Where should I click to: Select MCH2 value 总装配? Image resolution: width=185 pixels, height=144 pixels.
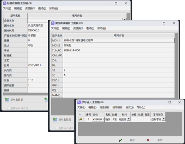pos(67,46)
